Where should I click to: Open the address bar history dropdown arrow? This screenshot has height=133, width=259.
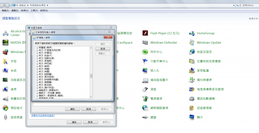(234, 5)
